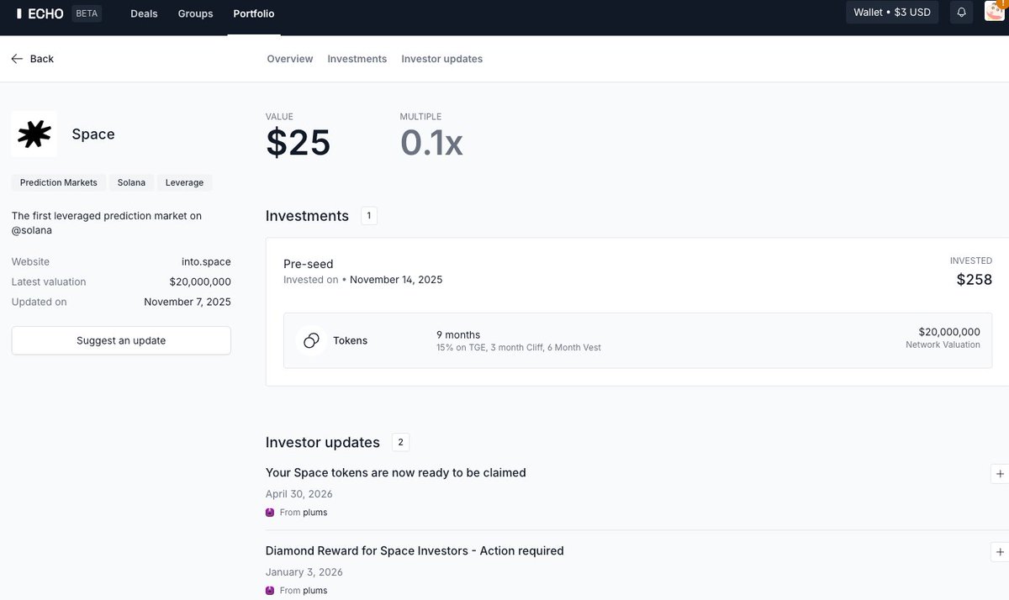Click the Tokens label in investment row

point(351,340)
